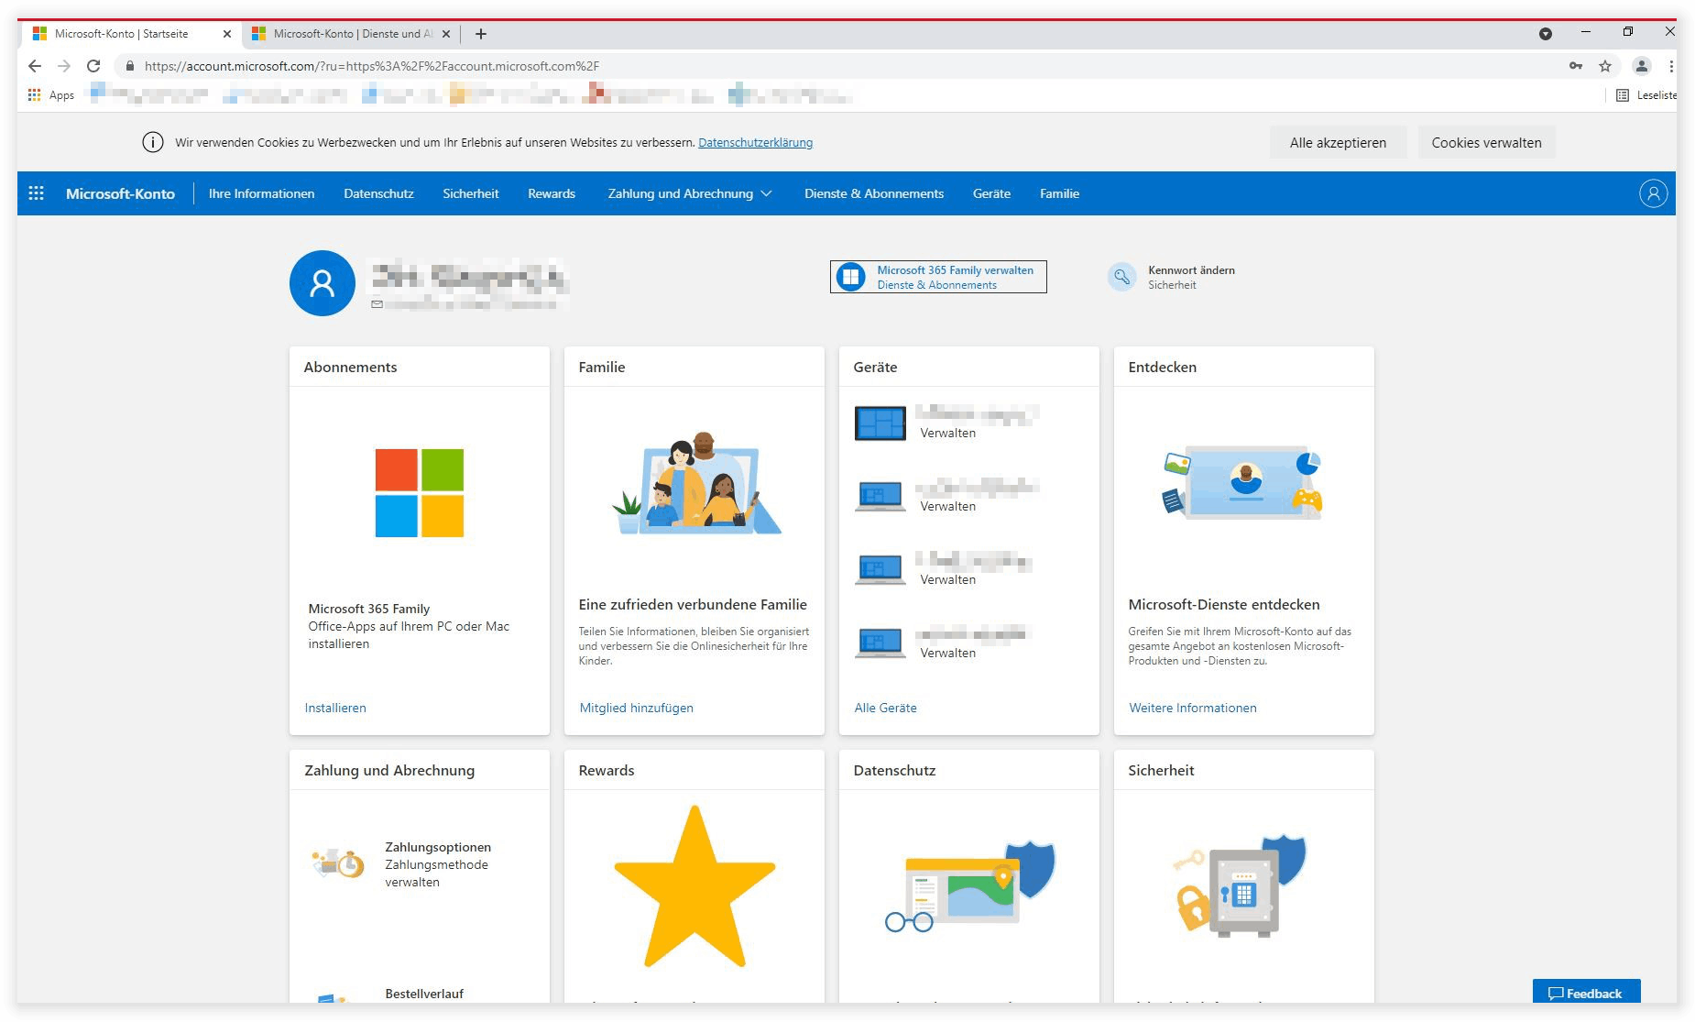The height and width of the screenshot is (1022, 1695).
Task: Open the Leseliste reading list
Action: (x=1646, y=95)
